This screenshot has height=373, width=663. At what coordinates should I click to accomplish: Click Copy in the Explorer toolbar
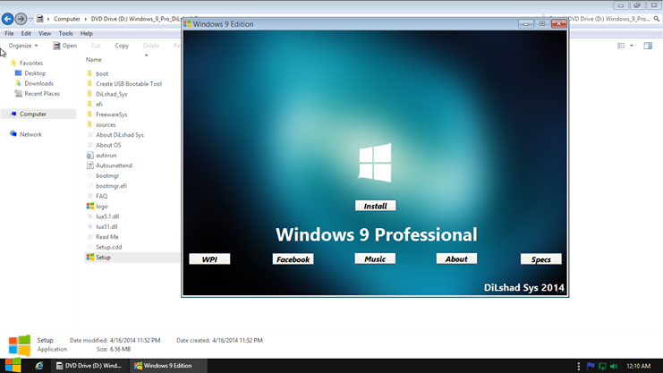coord(122,46)
